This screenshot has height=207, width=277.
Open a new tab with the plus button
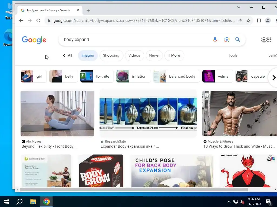(88, 10)
